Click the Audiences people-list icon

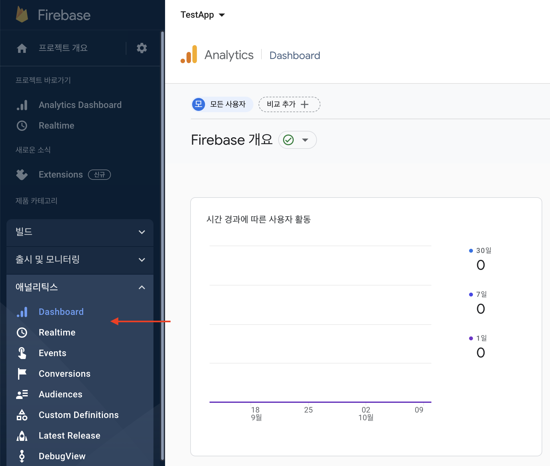click(22, 394)
